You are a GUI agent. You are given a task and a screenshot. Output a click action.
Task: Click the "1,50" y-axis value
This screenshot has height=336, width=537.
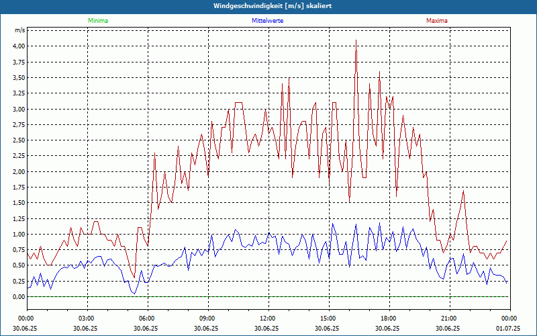[19, 203]
